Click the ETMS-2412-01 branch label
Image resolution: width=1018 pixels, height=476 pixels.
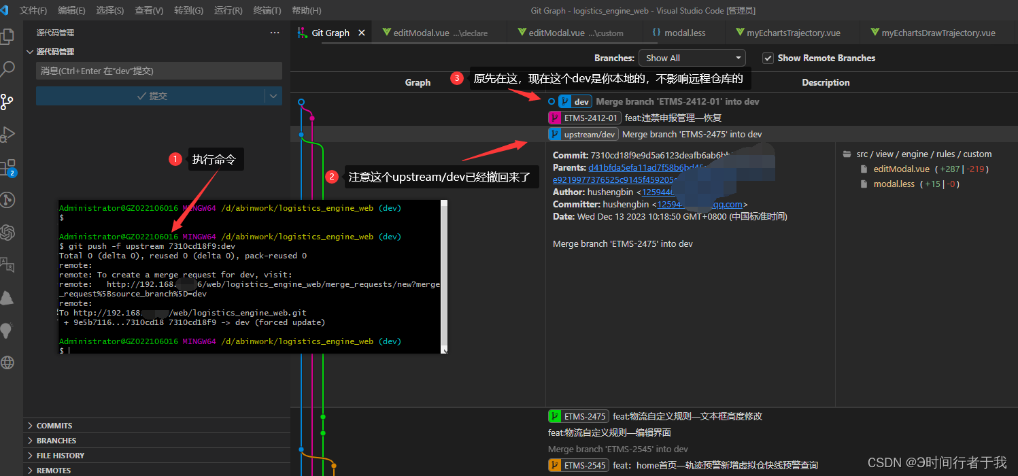(585, 118)
